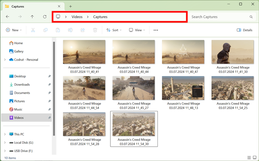Unpin Desktop using its pin icon
Image resolution: width=259 pixels, height=161 pixels.
pos(49,76)
